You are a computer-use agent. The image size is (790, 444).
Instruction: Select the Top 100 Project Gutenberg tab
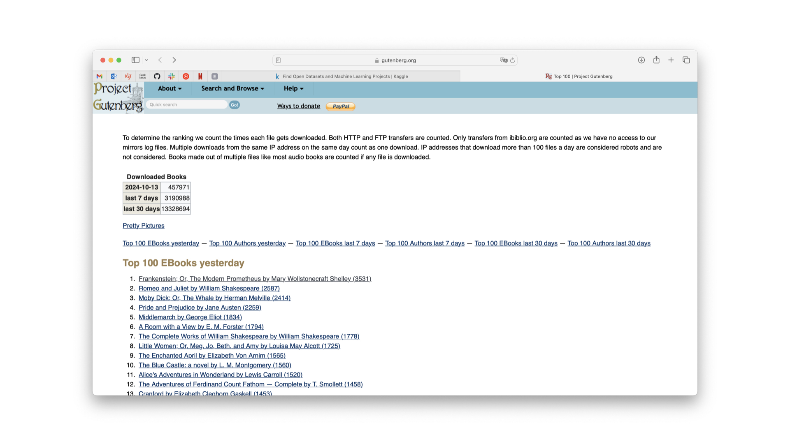[x=579, y=76]
